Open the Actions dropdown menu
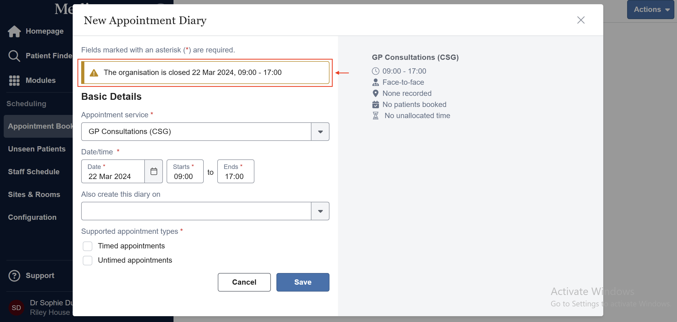 (651, 10)
